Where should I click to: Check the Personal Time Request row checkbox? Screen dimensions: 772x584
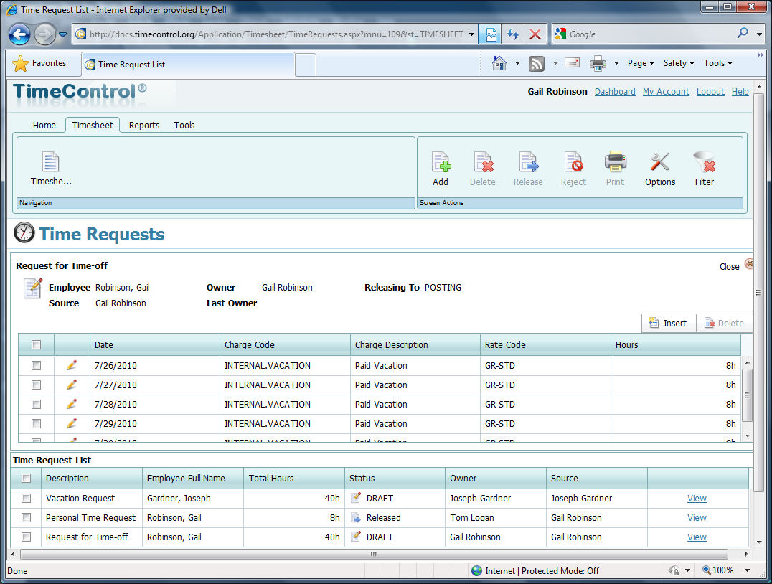[x=26, y=517]
